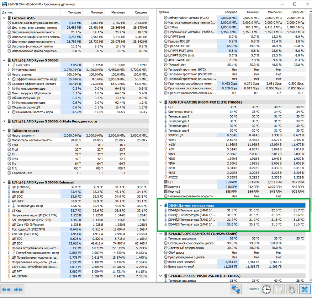
Task: Click the log-file start icon with green plus
Action: point(279,289)
